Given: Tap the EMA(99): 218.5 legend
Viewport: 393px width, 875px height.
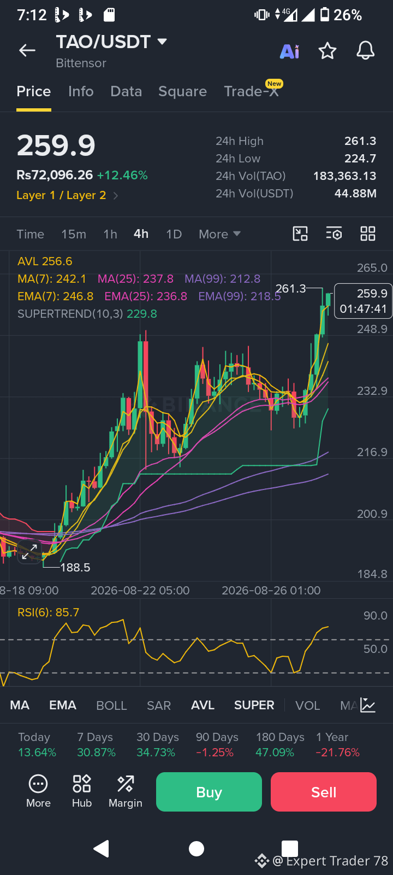Looking at the screenshot, I should coord(240,296).
